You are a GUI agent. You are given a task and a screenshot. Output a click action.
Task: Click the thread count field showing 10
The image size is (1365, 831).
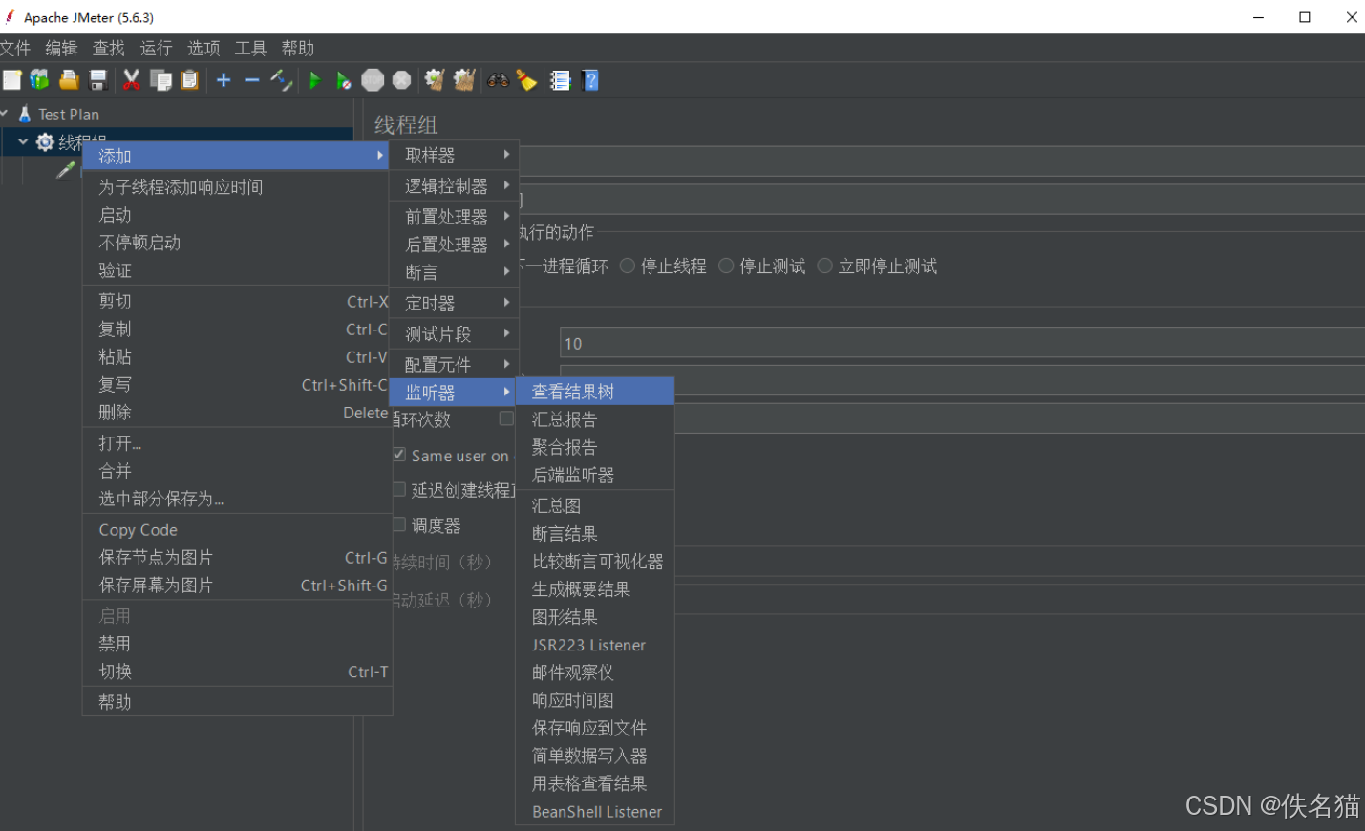[962, 343]
